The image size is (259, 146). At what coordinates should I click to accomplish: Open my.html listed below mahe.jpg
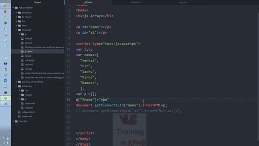29,64
